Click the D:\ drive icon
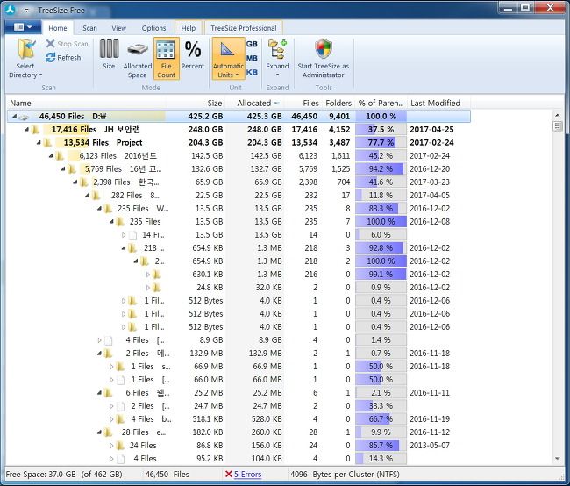This screenshot has width=570, height=486. pos(24,117)
